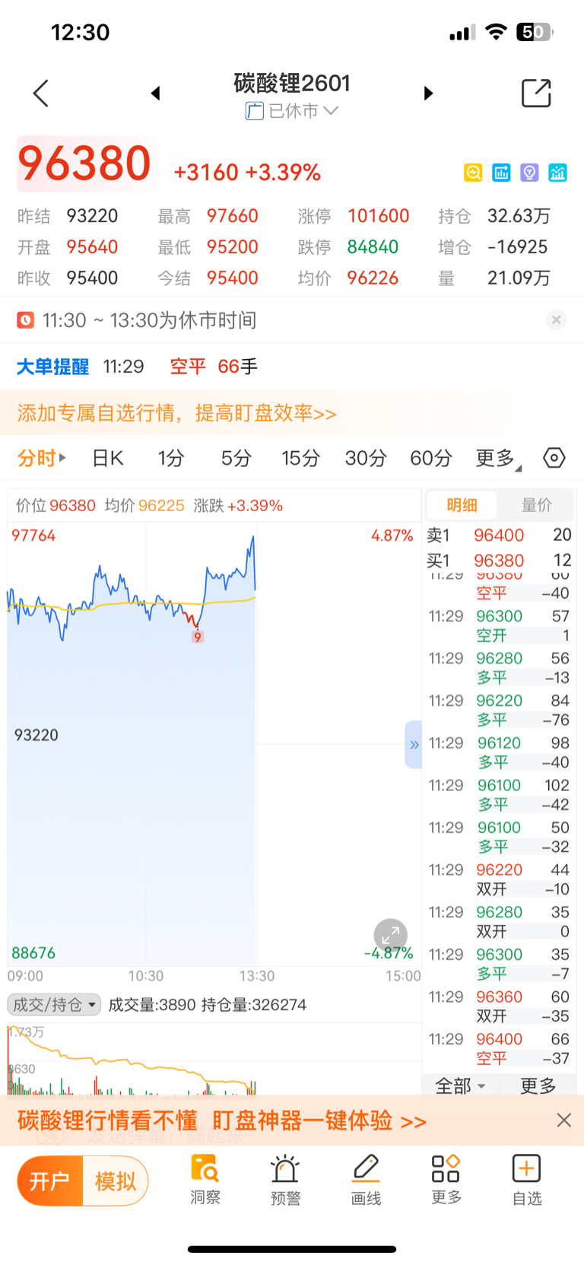The image size is (584, 1265).
Task: Tap the 添加专属自选行情 promo link
Action: tap(176, 413)
